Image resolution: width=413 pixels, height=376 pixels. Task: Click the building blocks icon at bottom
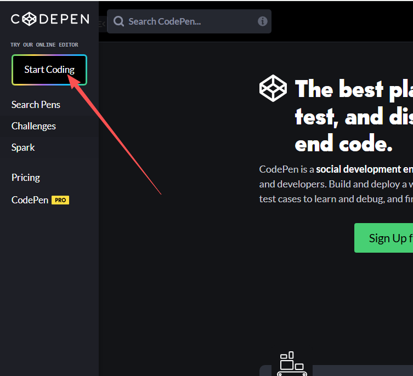click(292, 363)
